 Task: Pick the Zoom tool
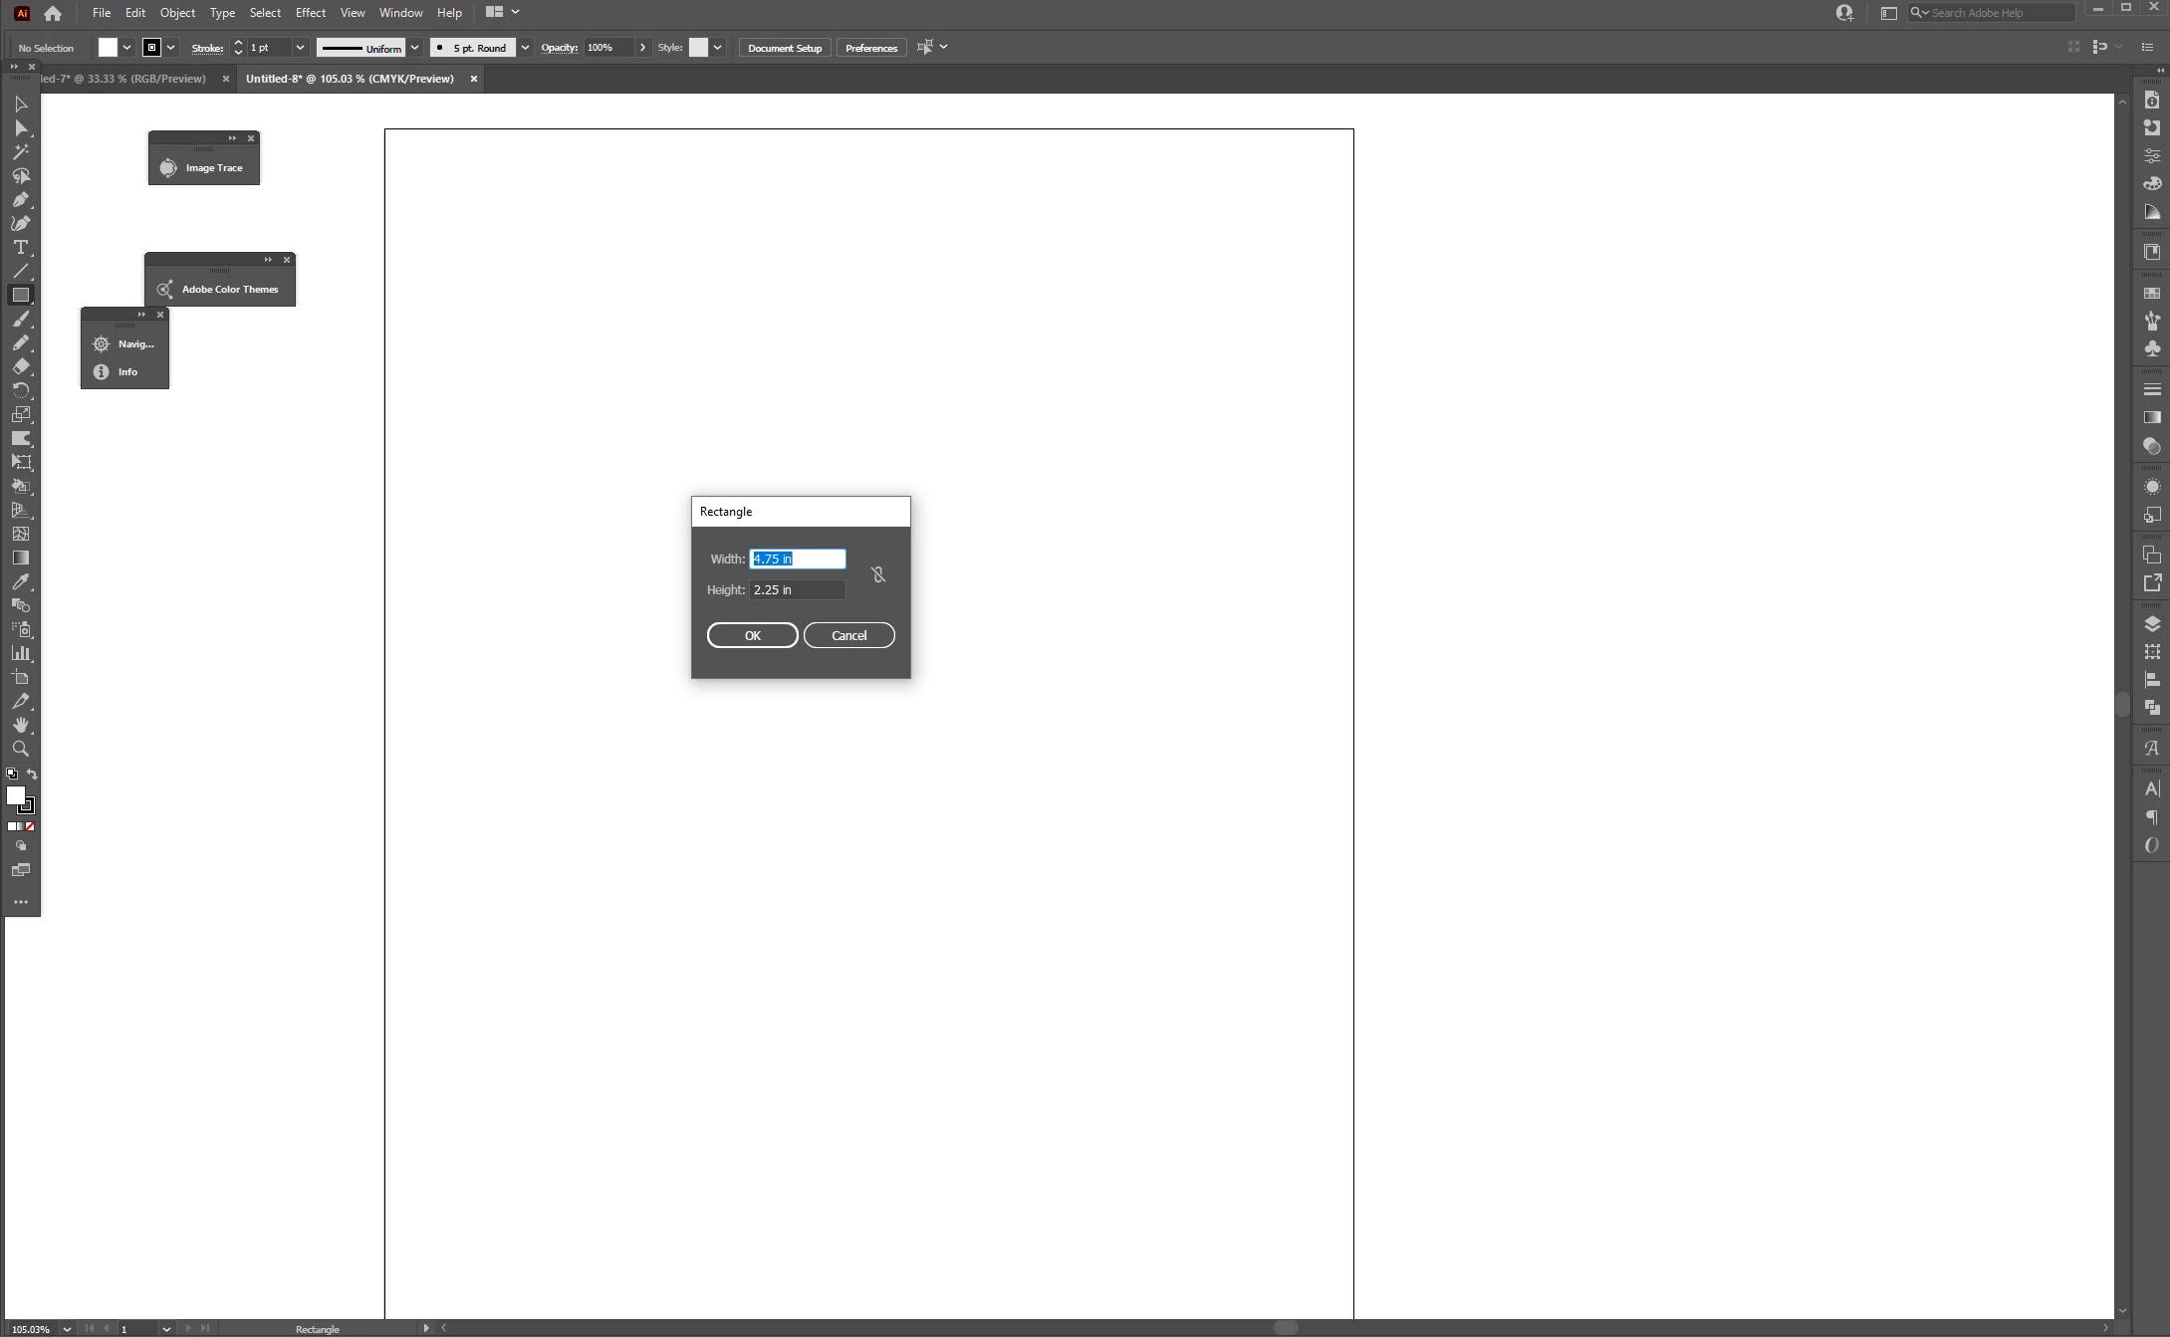click(20, 749)
